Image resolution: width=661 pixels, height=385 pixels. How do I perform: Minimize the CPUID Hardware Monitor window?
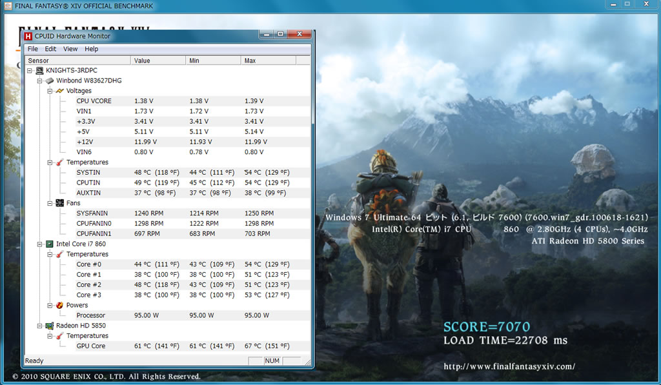[267, 35]
